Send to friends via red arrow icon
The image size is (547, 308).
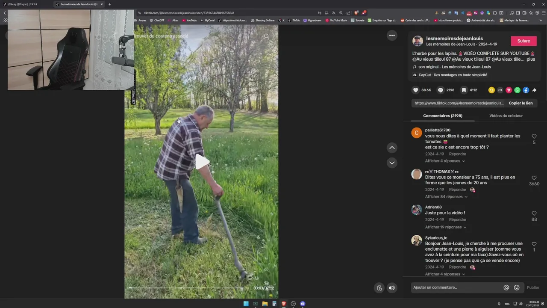tap(509, 90)
